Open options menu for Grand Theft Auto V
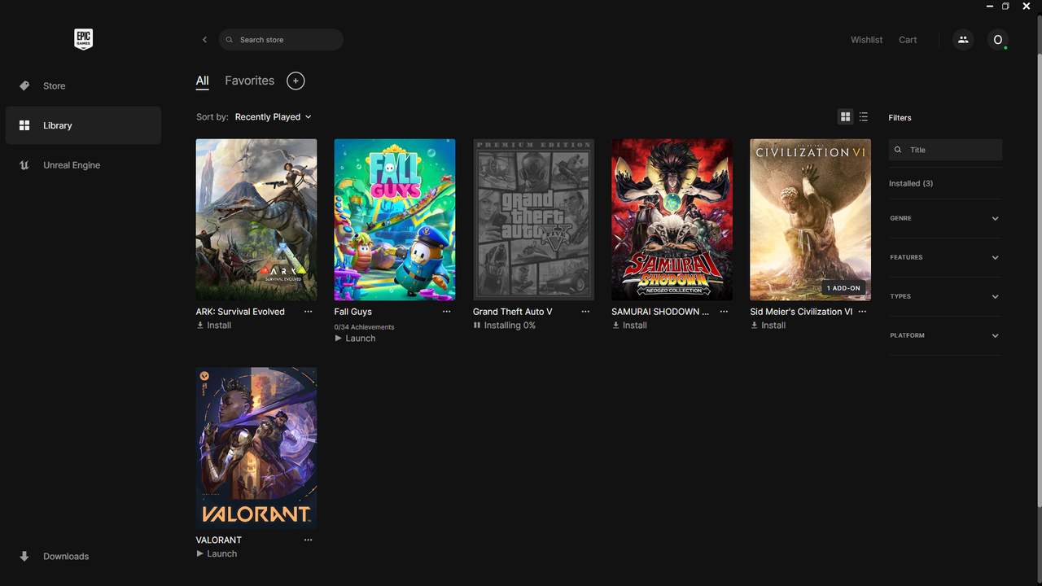The image size is (1042, 586). coord(585,312)
